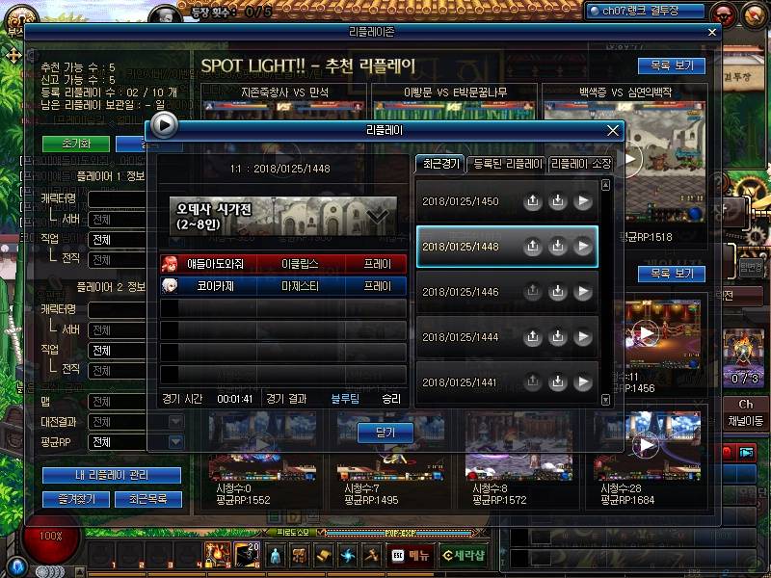Viewport: 771px width, 578px height.
Task: Play the 2018/0125/1450 replay
Action: pos(582,201)
